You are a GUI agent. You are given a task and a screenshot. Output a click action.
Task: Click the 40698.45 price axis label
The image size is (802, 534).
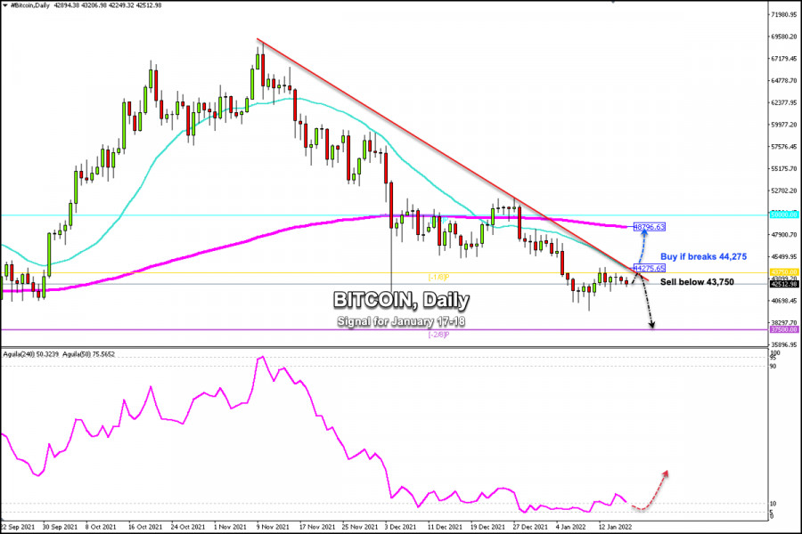783,301
